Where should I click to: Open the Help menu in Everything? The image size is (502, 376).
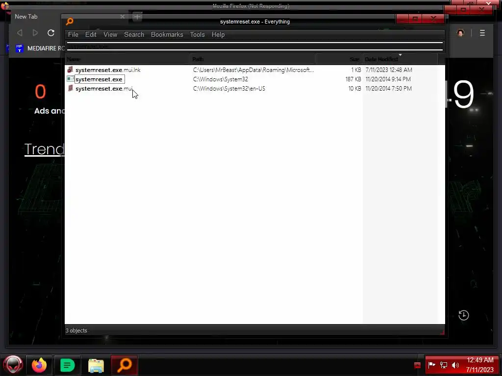click(x=218, y=35)
